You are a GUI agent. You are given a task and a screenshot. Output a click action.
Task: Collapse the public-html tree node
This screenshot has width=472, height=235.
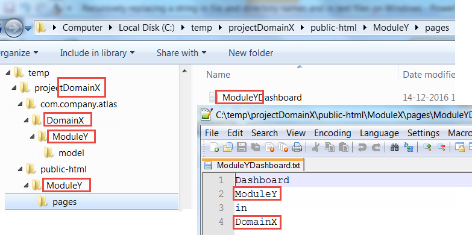tap(20, 169)
